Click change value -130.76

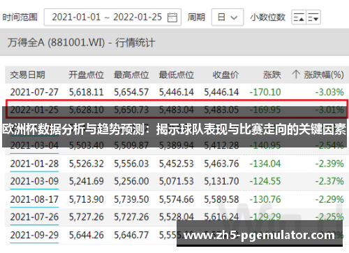(265, 199)
